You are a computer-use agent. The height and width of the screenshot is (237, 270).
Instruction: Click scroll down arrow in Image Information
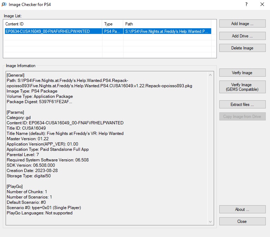211,222
